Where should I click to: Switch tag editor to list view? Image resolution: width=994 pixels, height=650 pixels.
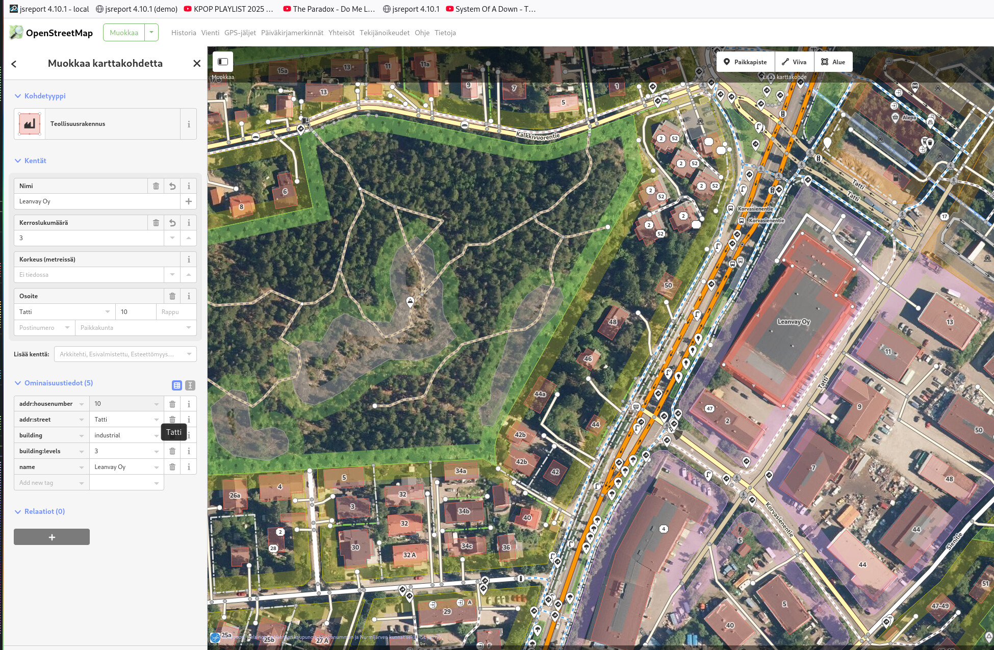point(177,385)
